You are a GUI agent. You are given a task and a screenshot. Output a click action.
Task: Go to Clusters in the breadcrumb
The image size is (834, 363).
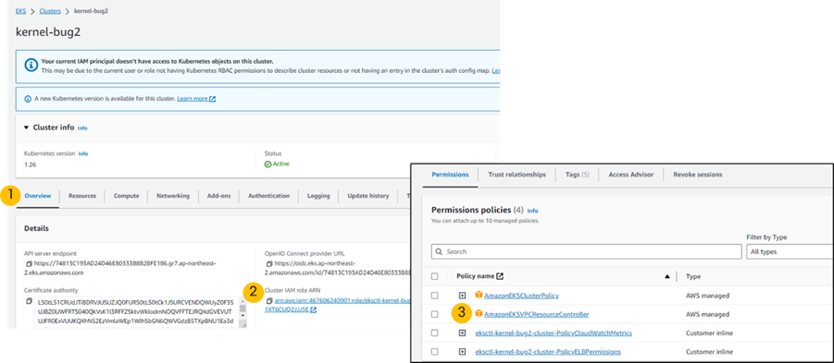point(50,11)
